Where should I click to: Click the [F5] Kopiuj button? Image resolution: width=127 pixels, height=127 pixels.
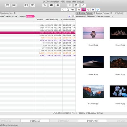click(35, 121)
